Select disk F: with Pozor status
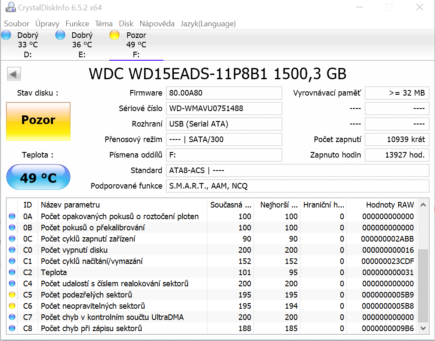Viewport: 435px width, 341px height. coord(136,45)
